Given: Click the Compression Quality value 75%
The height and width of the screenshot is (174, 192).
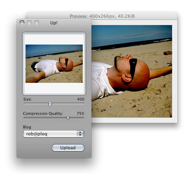Looking at the screenshot, I should (x=80, y=113).
